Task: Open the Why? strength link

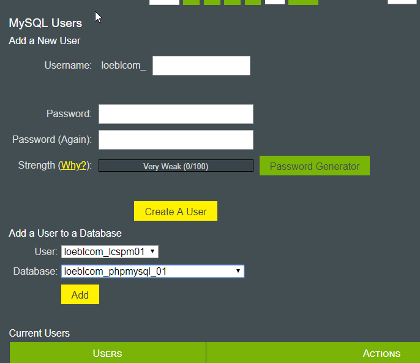Action: point(73,166)
